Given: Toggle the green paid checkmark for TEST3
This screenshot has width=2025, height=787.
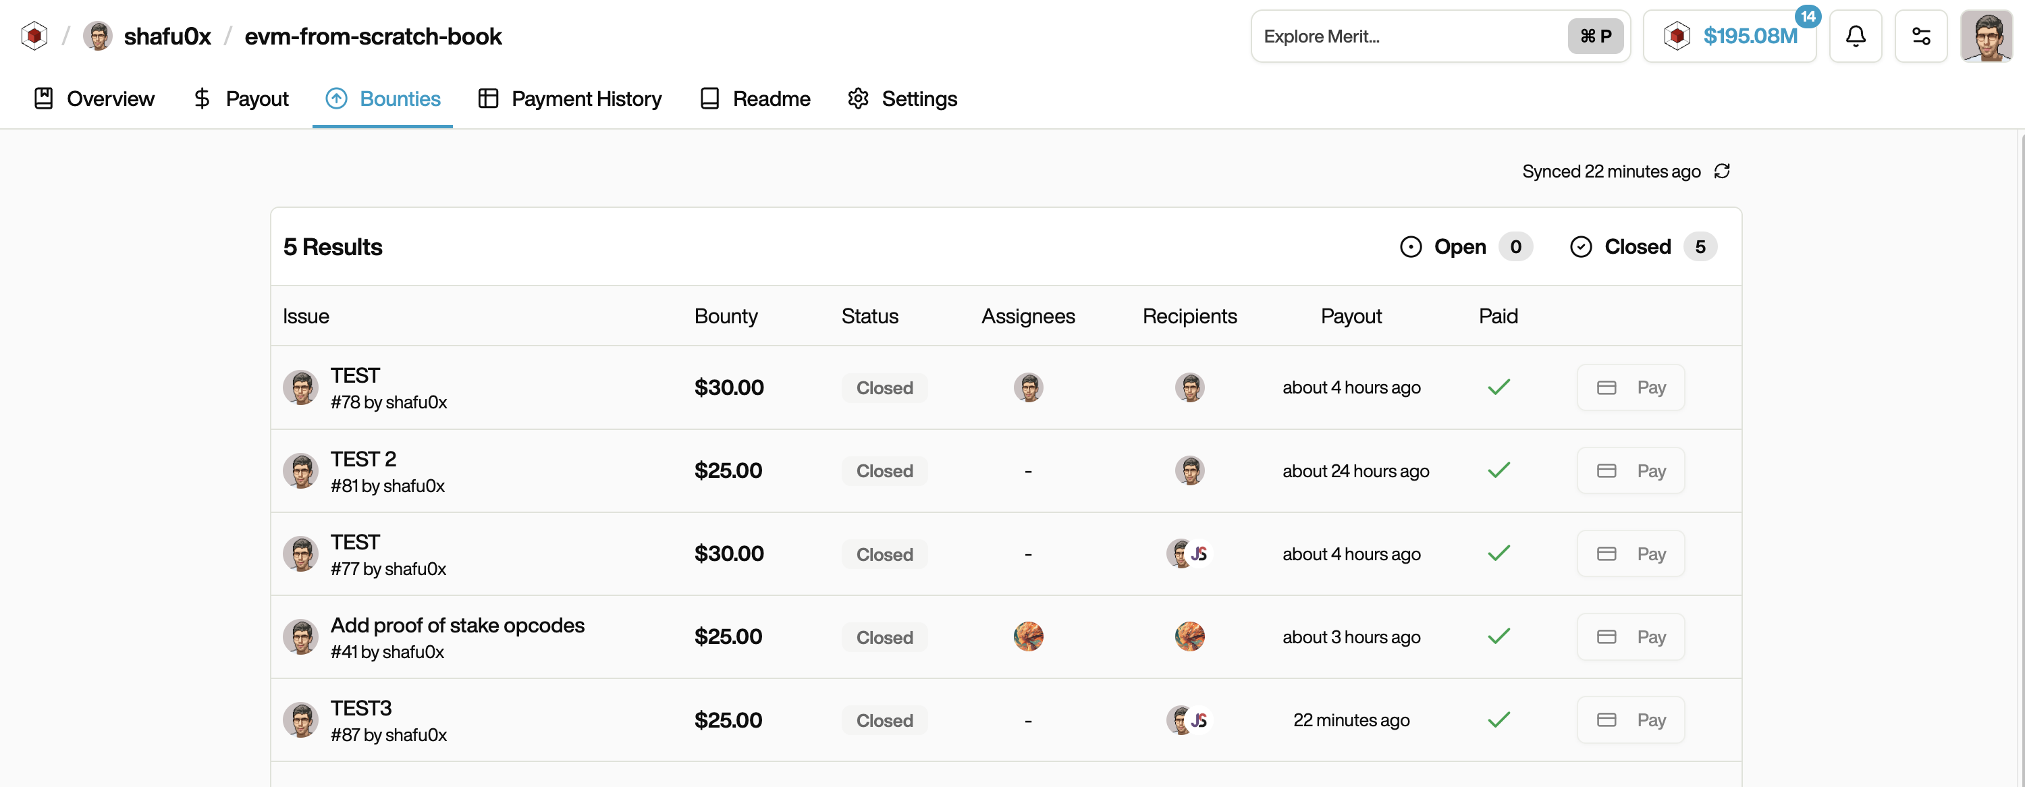Looking at the screenshot, I should coord(1498,720).
